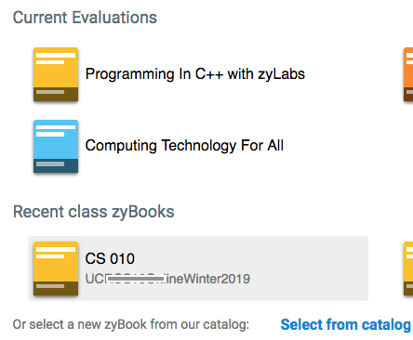Click dark blue footer of Computing Technology icon

point(56,165)
